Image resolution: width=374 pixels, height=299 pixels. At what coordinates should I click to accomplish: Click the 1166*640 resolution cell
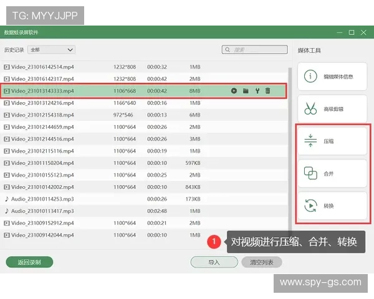[125, 103]
